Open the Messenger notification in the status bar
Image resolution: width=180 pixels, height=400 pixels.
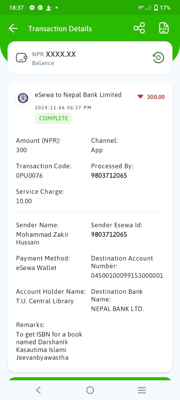(32, 7)
